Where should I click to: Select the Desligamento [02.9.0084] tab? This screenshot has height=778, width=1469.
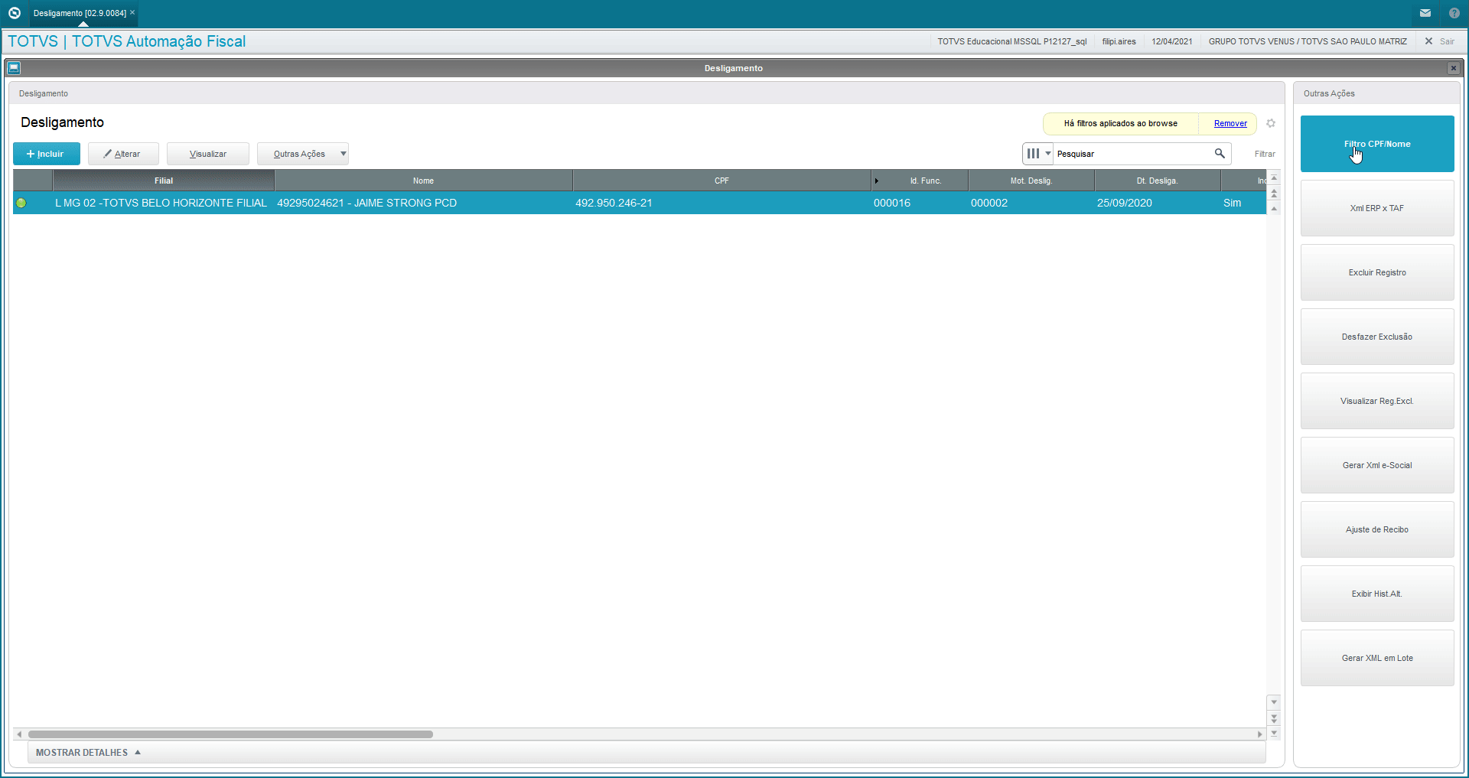[80, 13]
